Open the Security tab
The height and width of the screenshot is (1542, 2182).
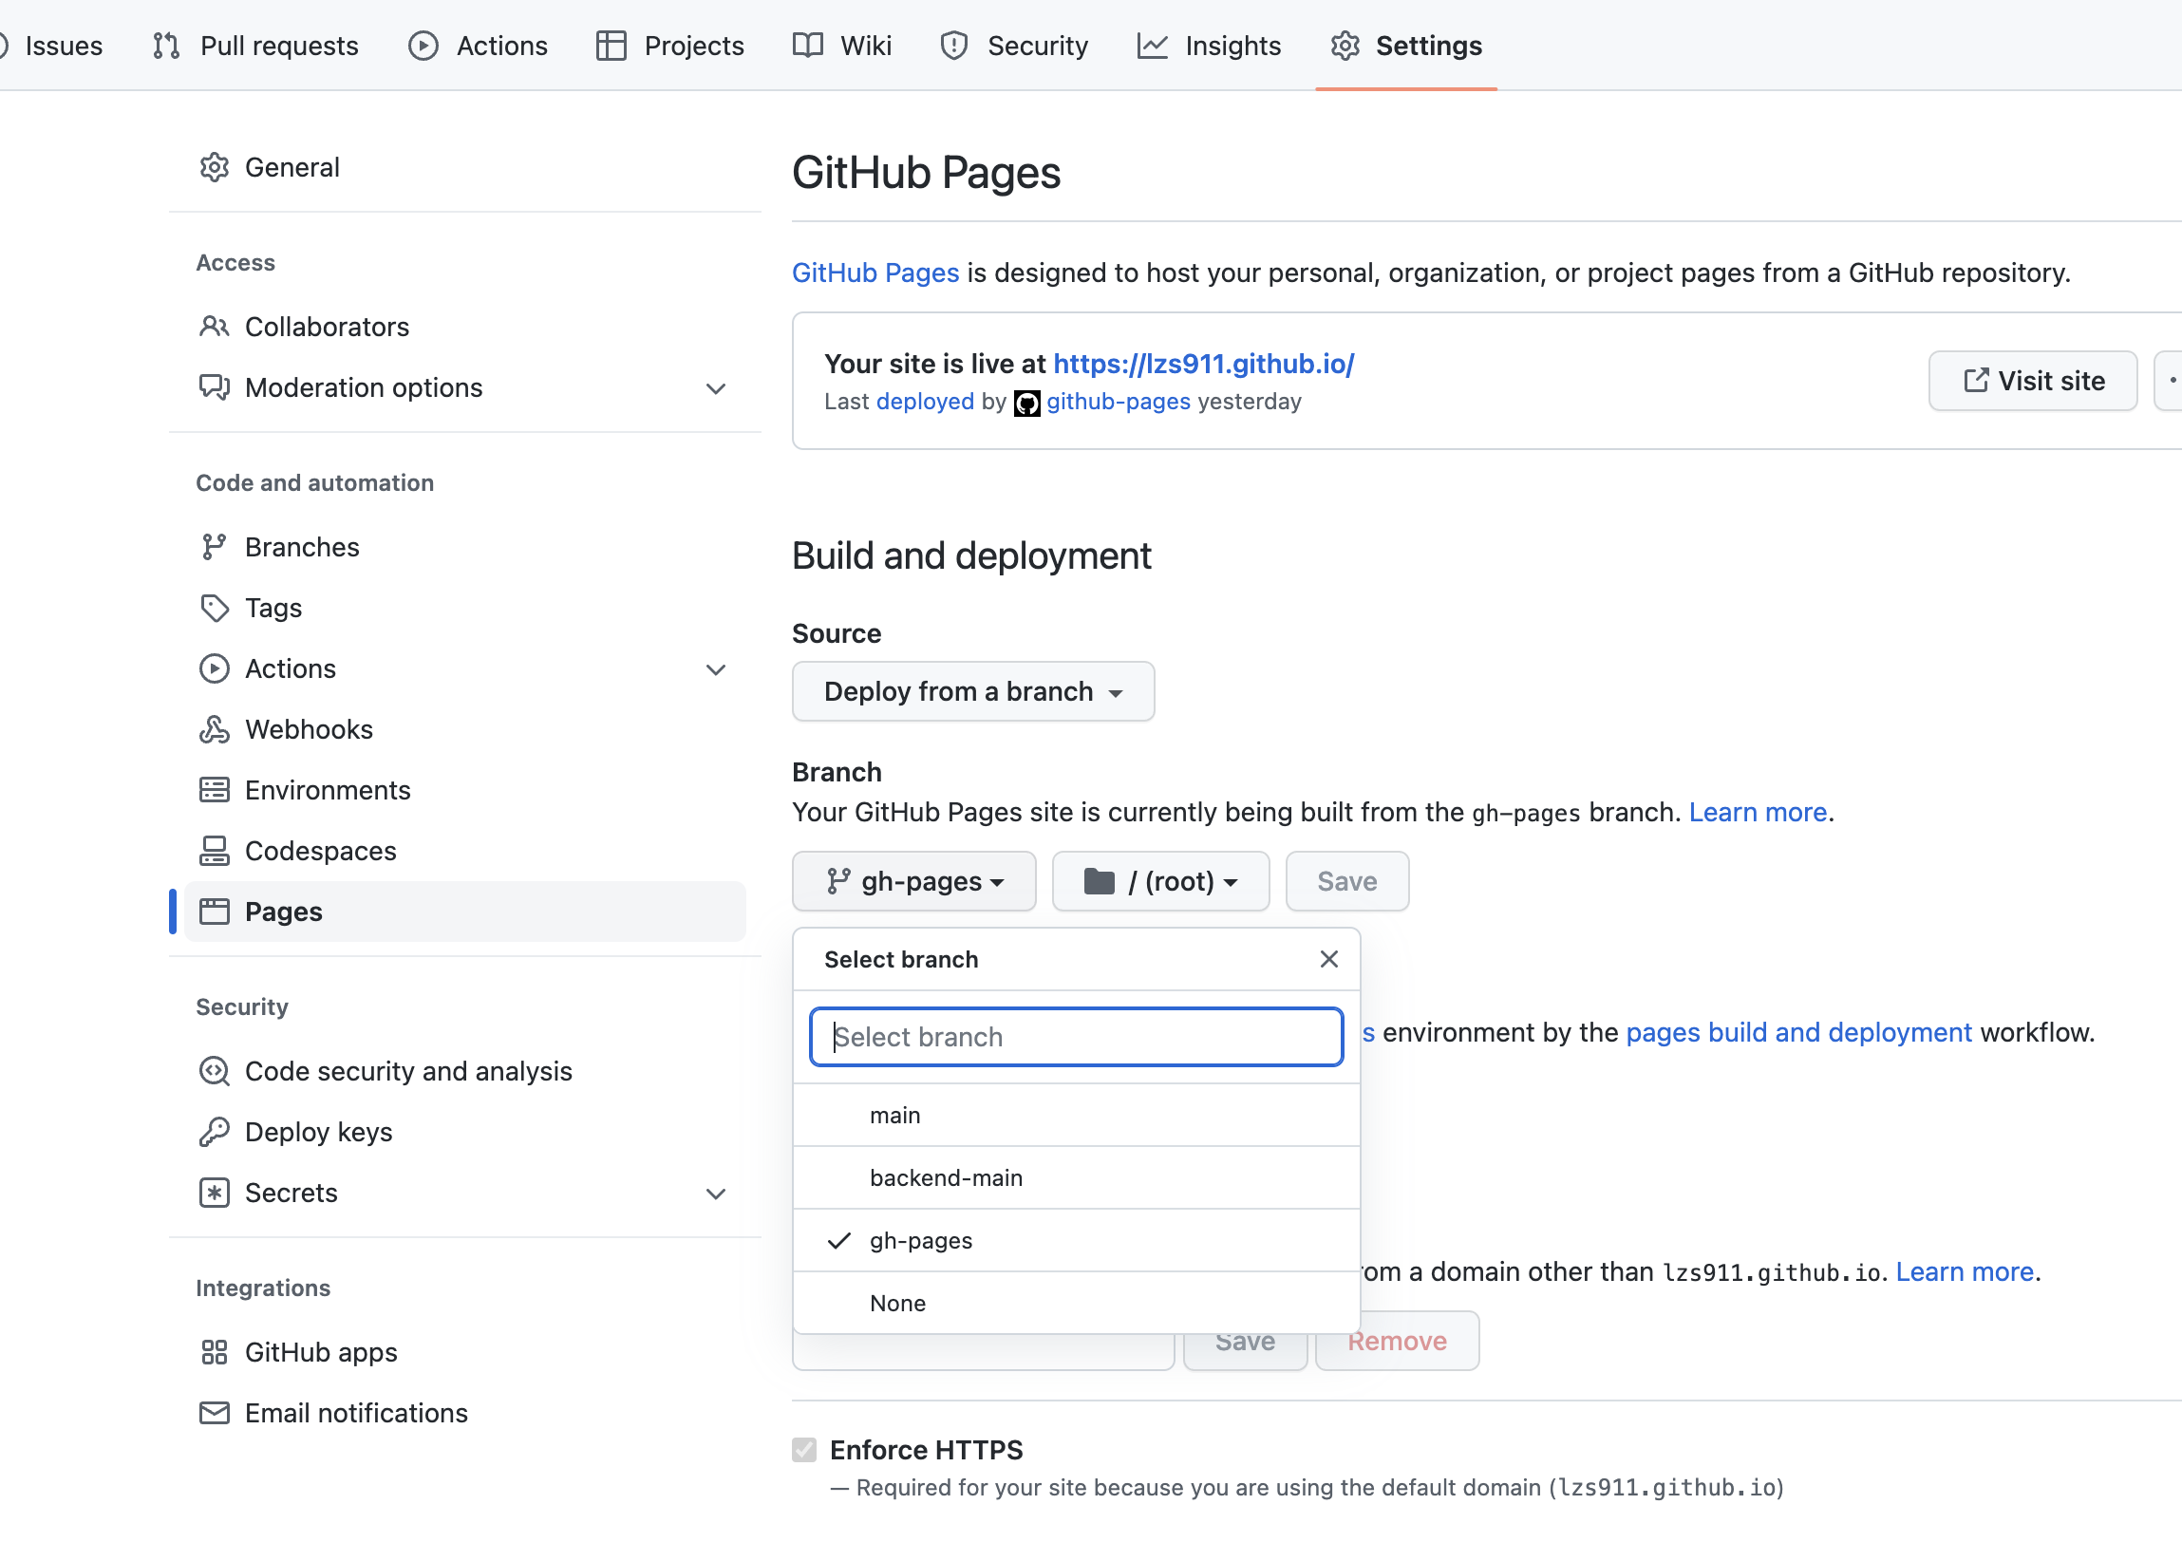[x=1014, y=46]
